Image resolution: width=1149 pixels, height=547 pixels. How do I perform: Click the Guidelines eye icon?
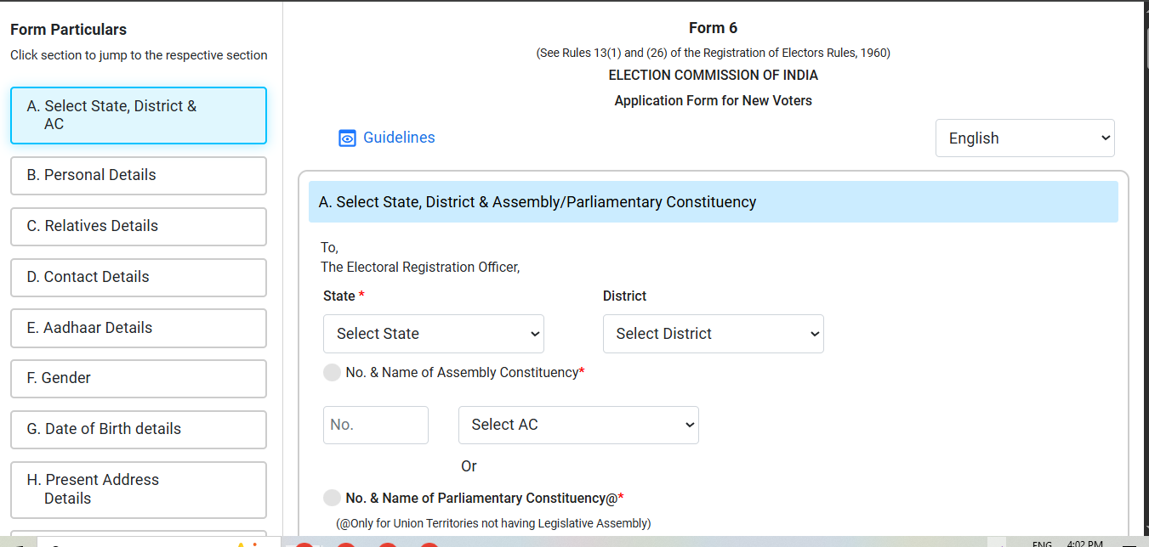pyautogui.click(x=347, y=138)
